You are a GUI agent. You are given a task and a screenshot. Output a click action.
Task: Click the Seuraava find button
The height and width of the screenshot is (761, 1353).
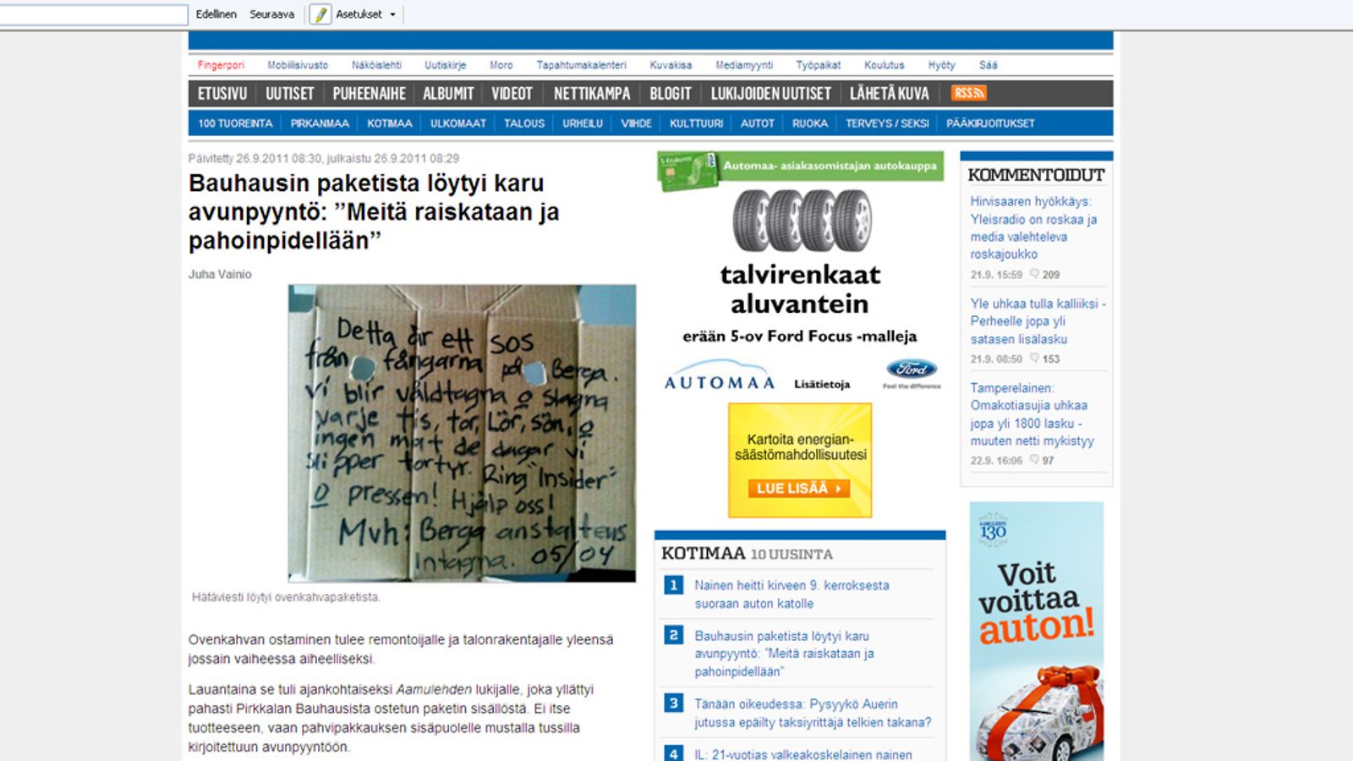pyautogui.click(x=271, y=14)
